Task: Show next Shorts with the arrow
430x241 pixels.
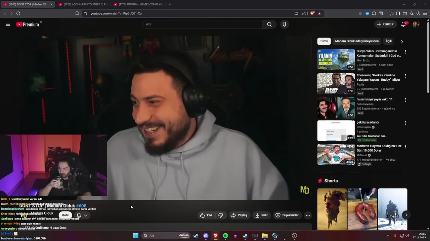Action: pos(406,215)
